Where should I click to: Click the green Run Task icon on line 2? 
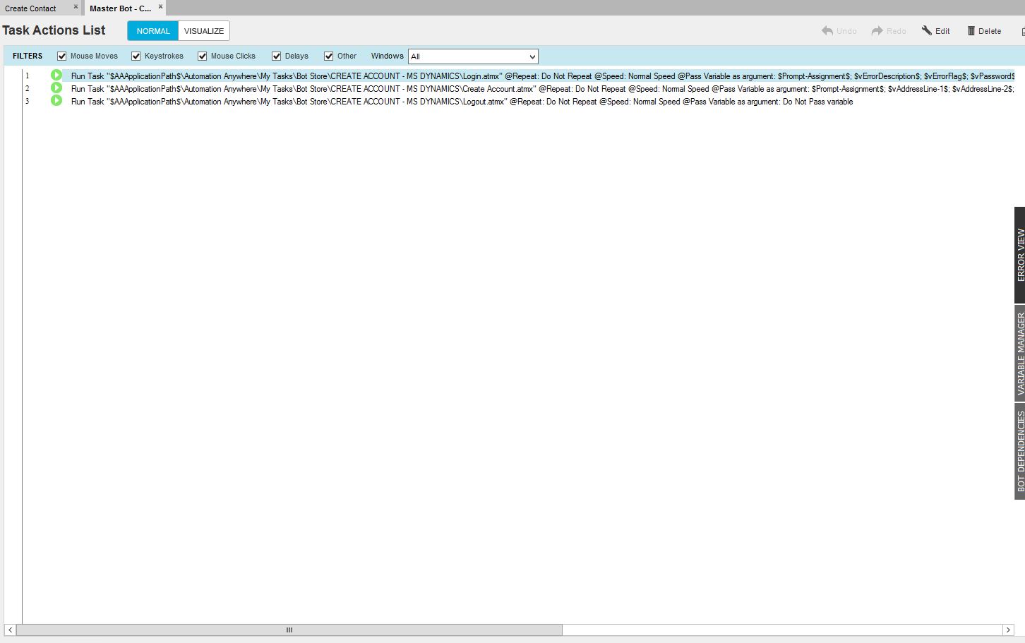tap(56, 88)
